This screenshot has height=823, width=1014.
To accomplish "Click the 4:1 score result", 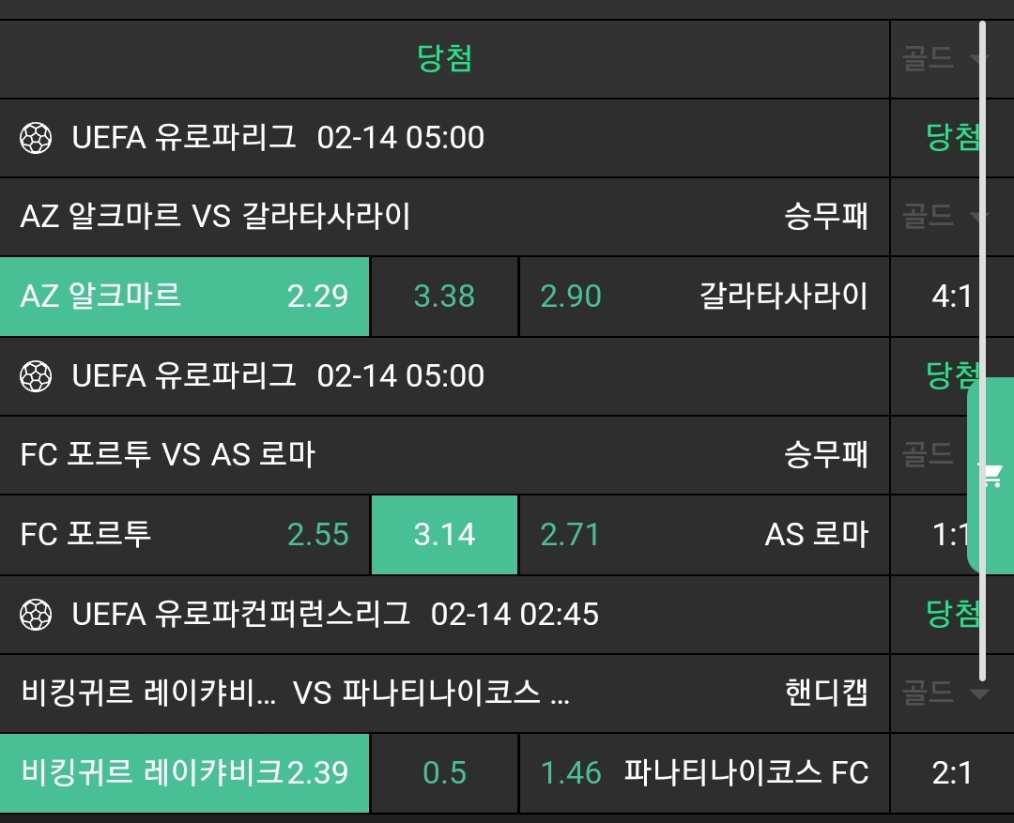I will pos(951,297).
